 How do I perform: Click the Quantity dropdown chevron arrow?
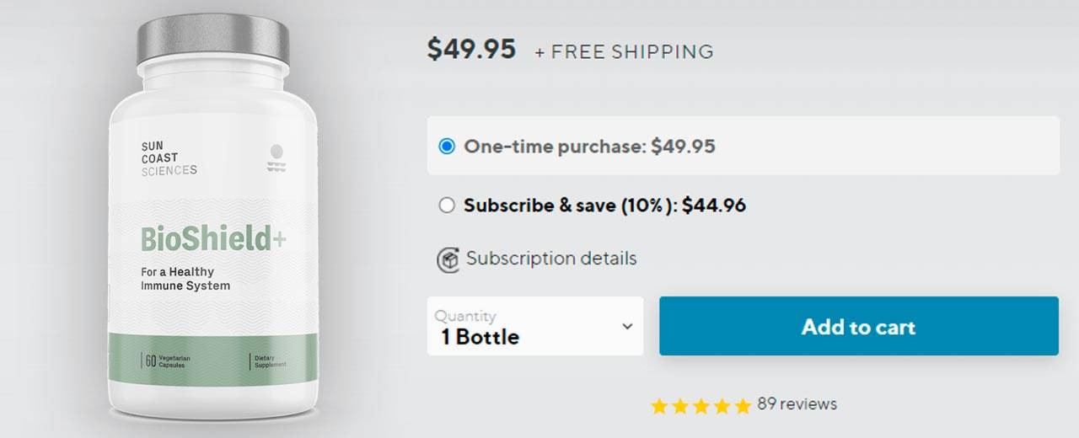(626, 326)
